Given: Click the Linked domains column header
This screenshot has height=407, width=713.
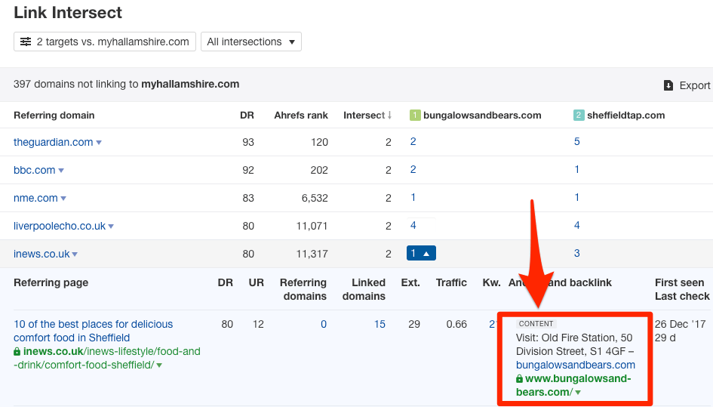Looking at the screenshot, I should [364, 289].
